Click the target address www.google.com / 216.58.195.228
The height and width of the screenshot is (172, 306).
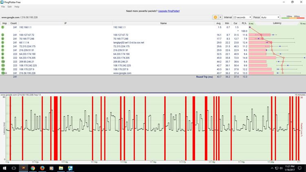(x=20, y=18)
